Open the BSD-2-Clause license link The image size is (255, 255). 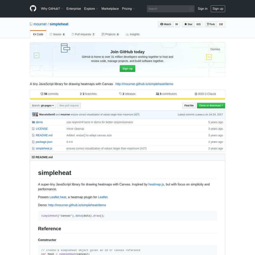(x=205, y=94)
